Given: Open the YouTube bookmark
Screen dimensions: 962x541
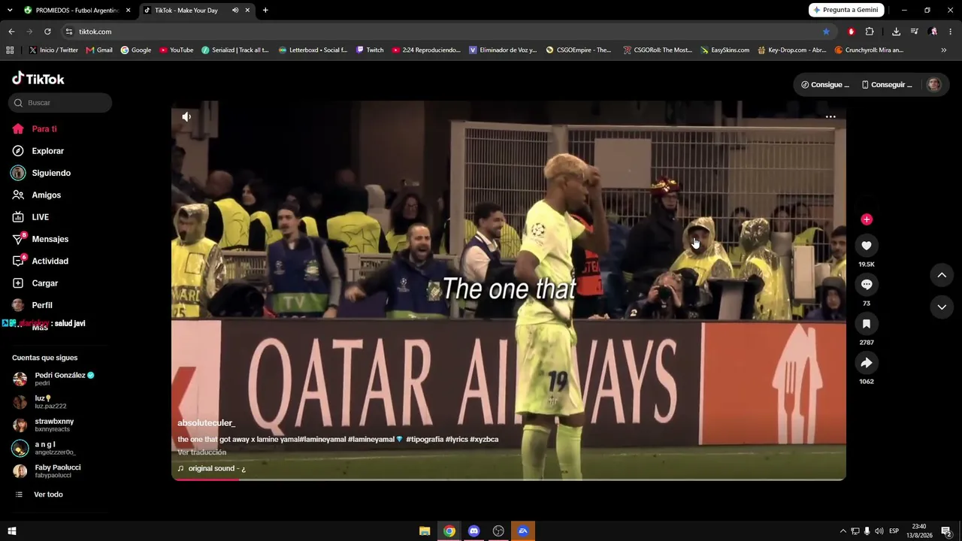Looking at the screenshot, I should (176, 50).
